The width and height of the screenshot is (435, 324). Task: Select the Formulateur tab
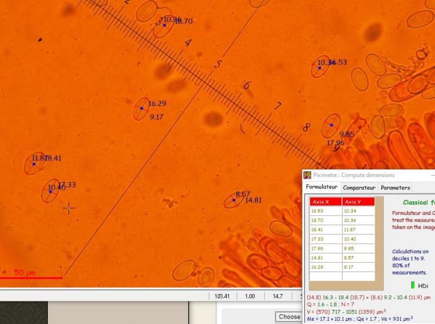[x=322, y=187]
